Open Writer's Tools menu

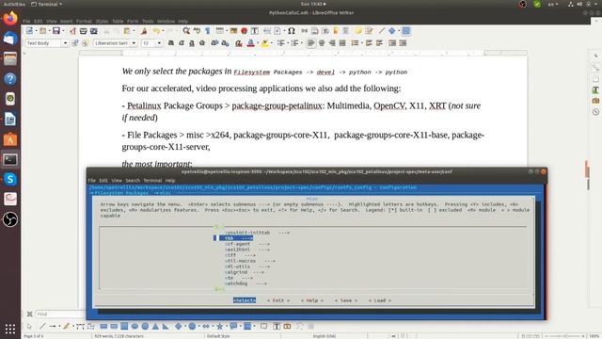148,21
